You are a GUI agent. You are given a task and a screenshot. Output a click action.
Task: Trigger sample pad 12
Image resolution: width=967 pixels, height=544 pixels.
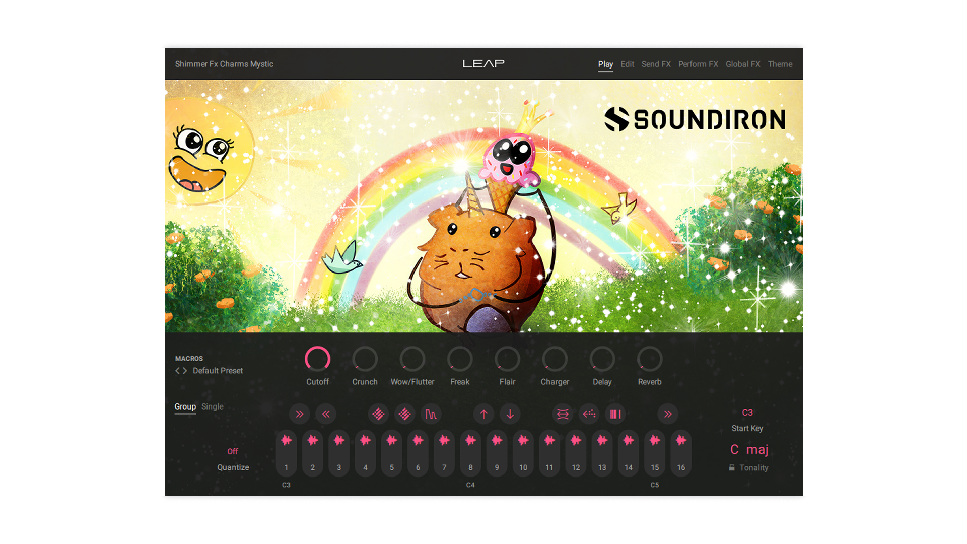click(x=576, y=453)
